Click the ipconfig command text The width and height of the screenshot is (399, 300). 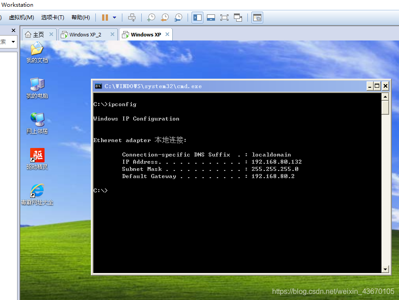[x=122, y=104]
